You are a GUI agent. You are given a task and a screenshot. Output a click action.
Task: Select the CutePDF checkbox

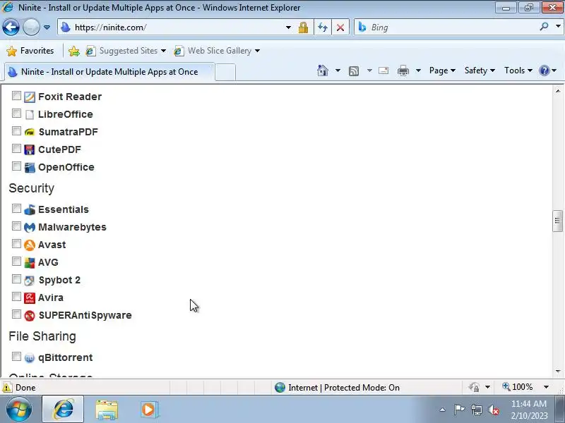[x=16, y=149]
